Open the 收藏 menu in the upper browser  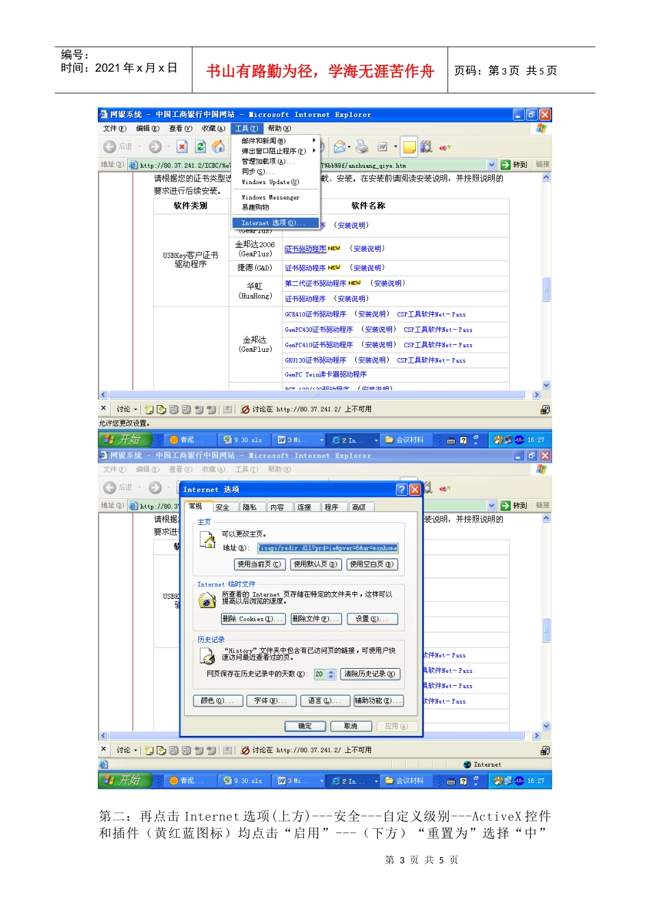pos(213,129)
